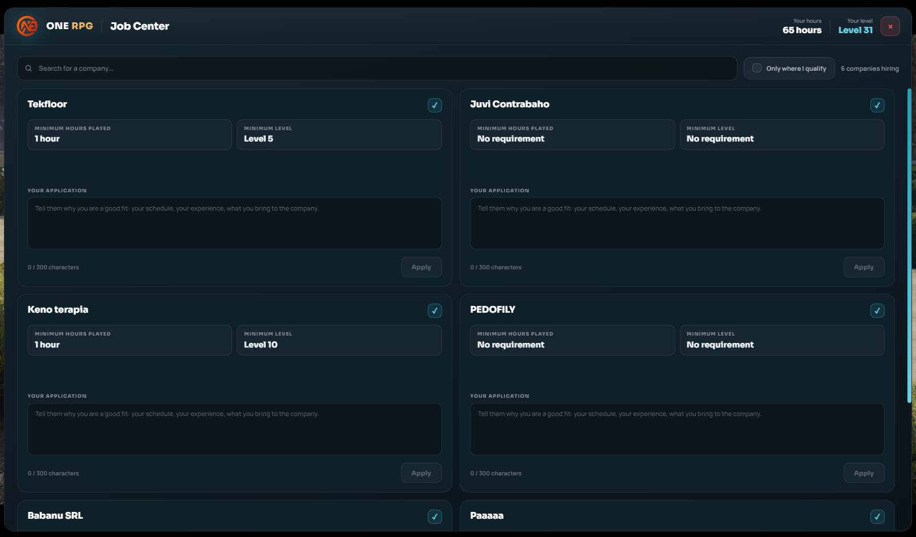Screen dimensions: 916x537
Task: Click the PEDOFILY application text area
Action: pyautogui.click(x=677, y=429)
